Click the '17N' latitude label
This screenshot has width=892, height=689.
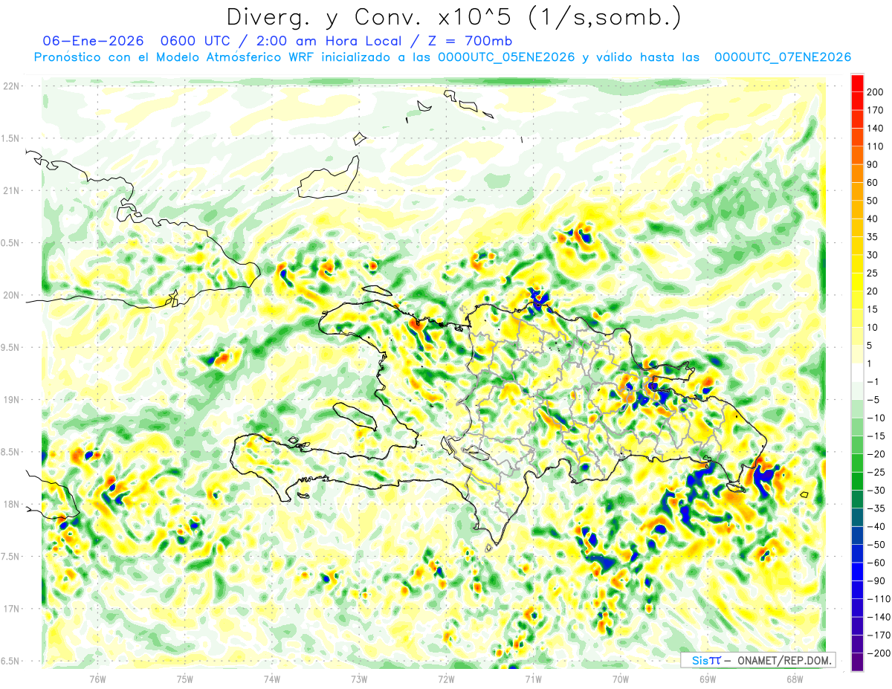pos(10,609)
